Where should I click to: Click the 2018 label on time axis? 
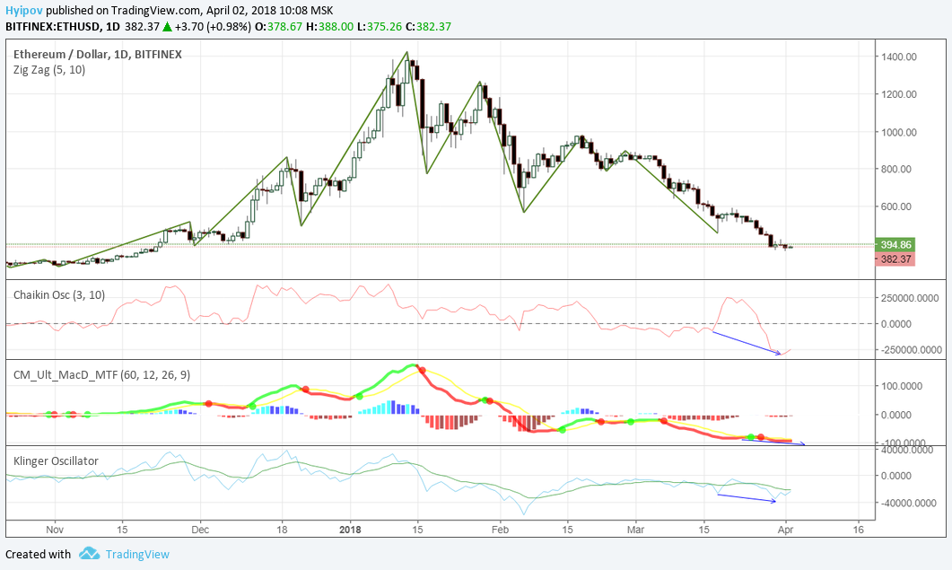pos(350,530)
